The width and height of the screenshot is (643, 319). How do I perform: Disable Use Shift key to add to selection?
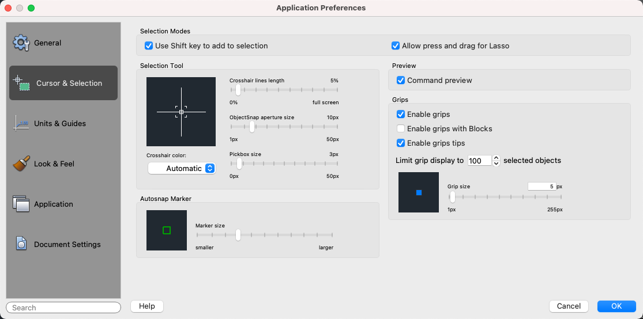pyautogui.click(x=149, y=45)
